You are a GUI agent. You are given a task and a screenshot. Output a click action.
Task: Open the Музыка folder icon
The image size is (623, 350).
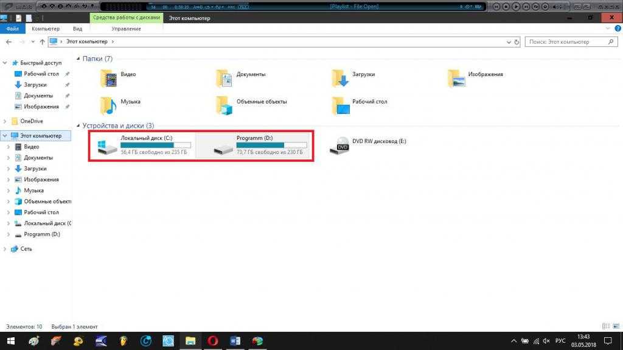click(x=110, y=105)
